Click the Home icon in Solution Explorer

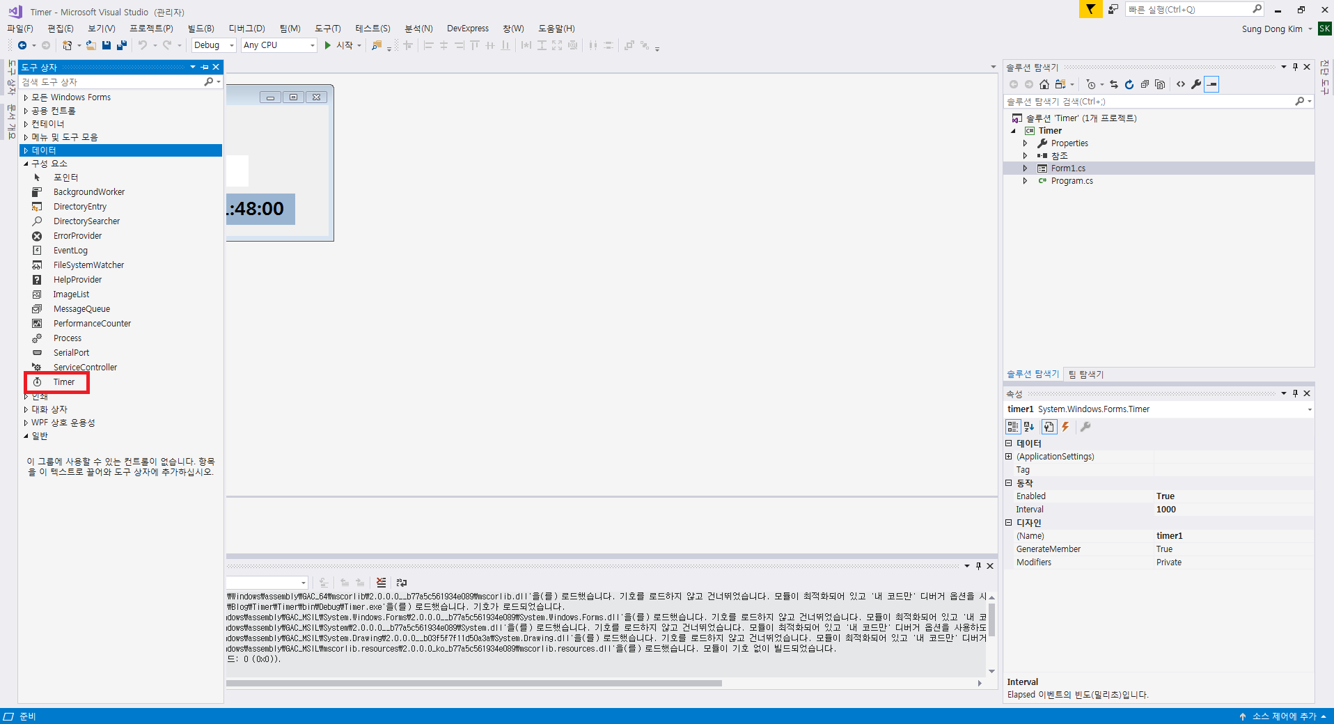[1044, 84]
